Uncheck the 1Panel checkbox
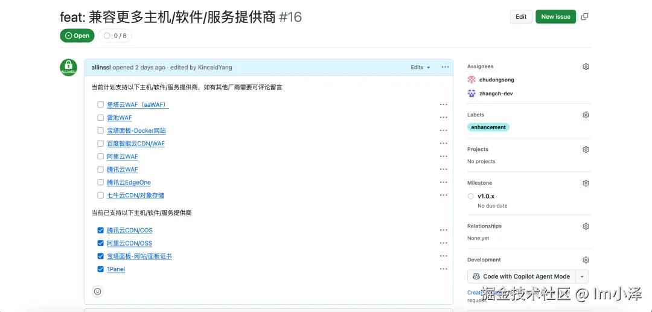The width and height of the screenshot is (652, 312). 100,269
